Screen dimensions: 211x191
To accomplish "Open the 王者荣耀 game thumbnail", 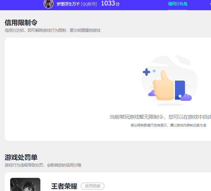I will (25, 184).
